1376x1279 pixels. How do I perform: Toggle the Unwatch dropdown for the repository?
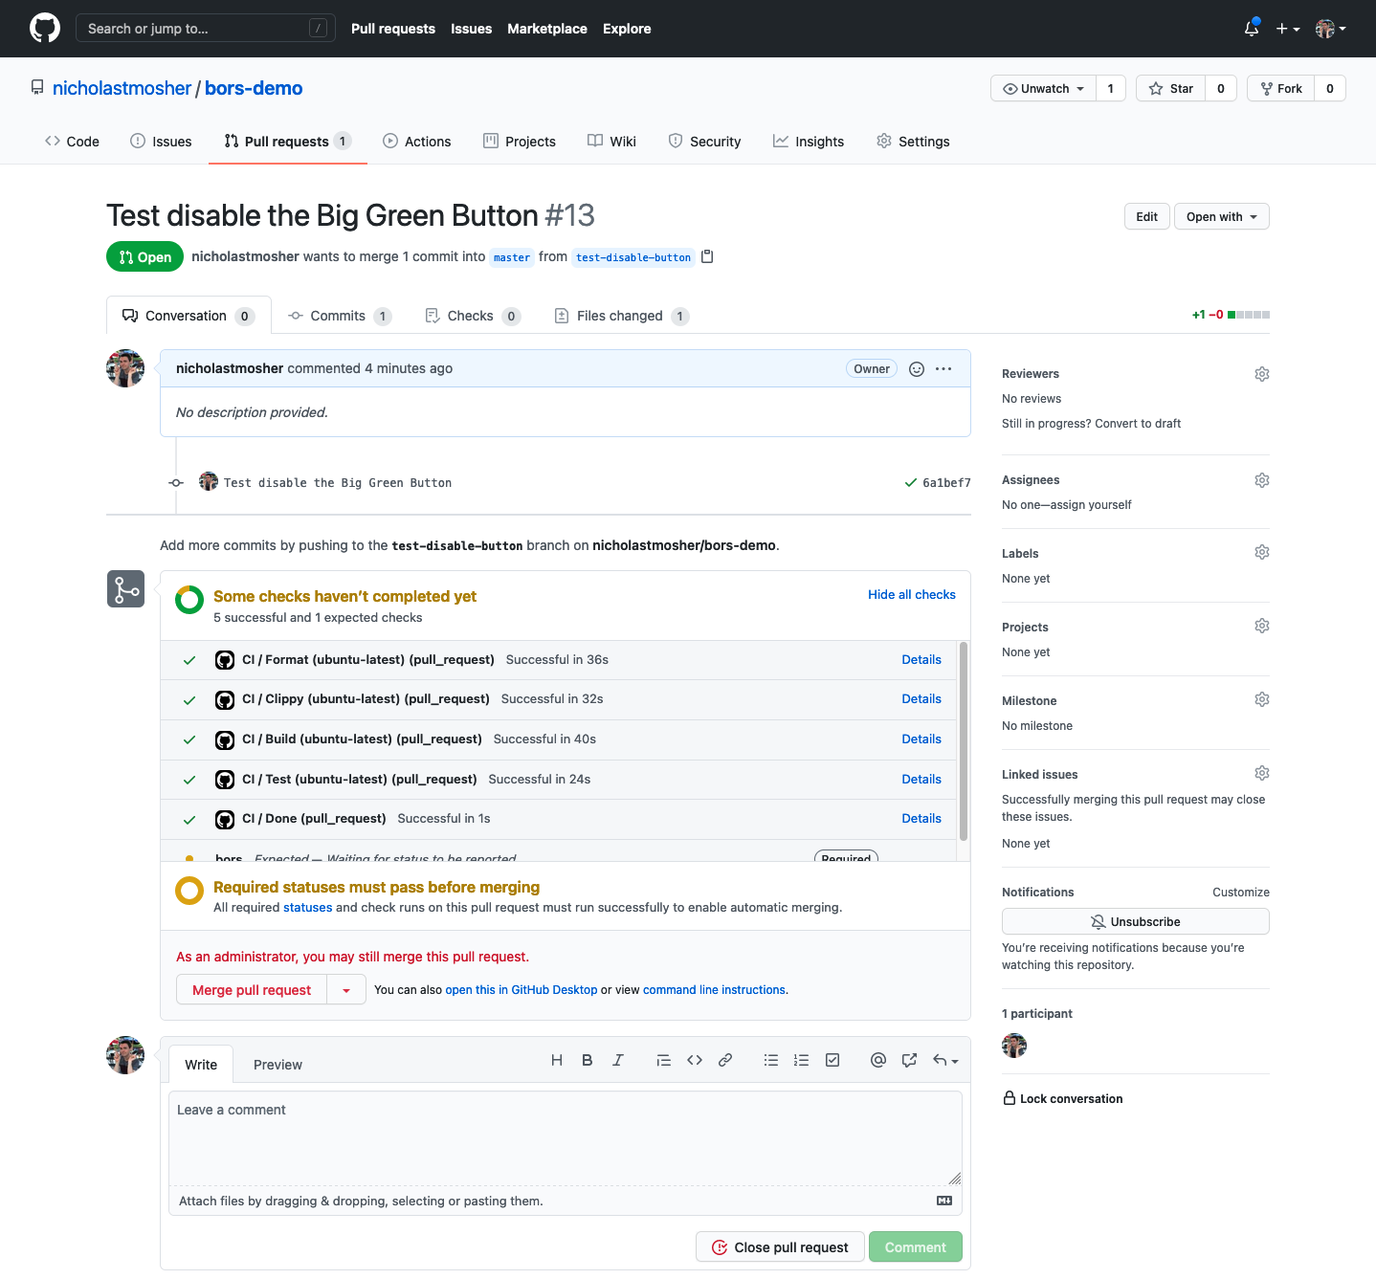[1042, 88]
